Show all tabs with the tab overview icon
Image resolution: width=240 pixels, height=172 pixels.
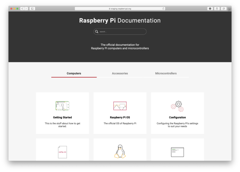coord(223,9)
